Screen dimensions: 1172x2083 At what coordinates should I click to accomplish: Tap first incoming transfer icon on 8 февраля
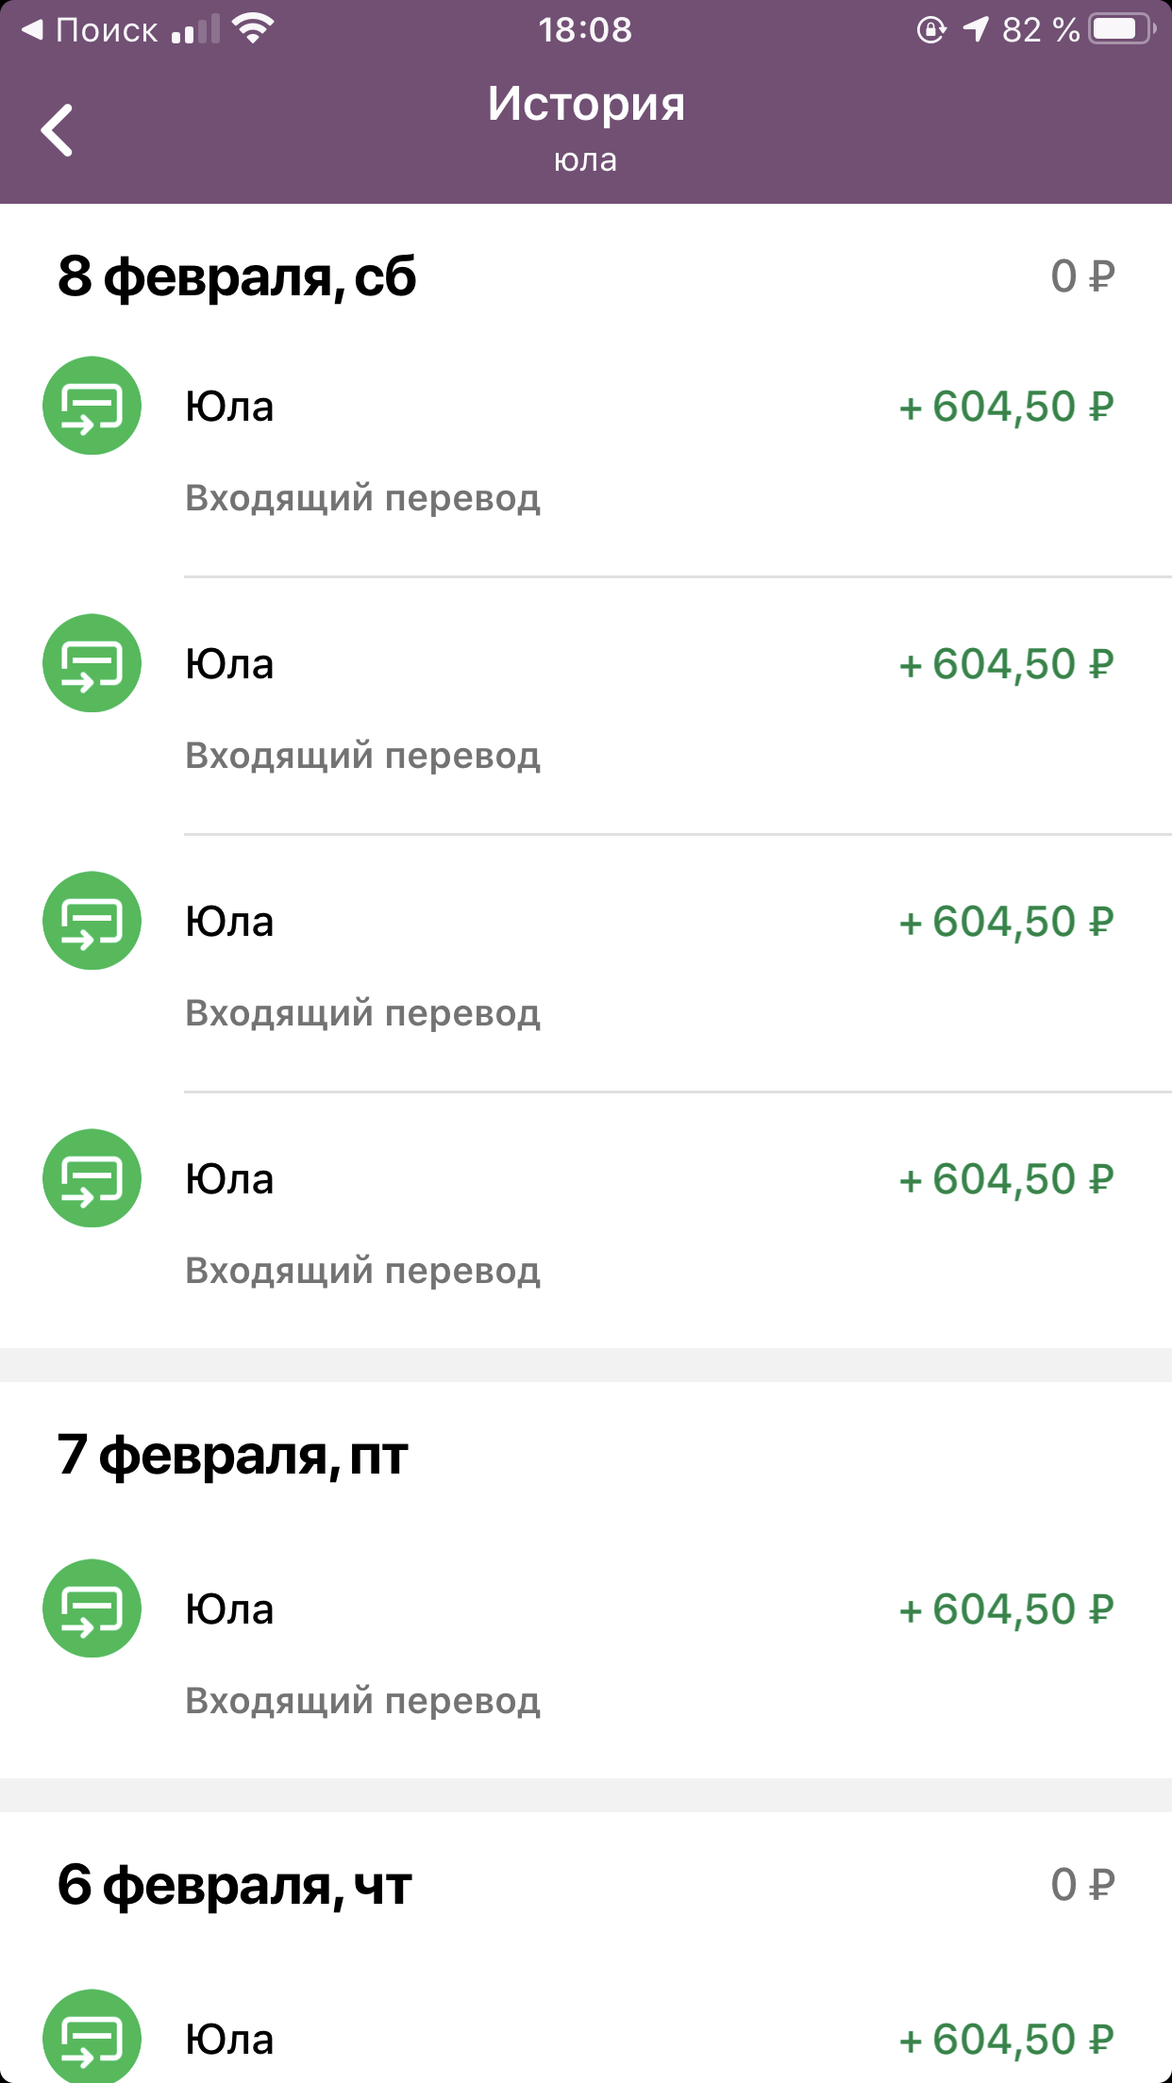tap(92, 406)
